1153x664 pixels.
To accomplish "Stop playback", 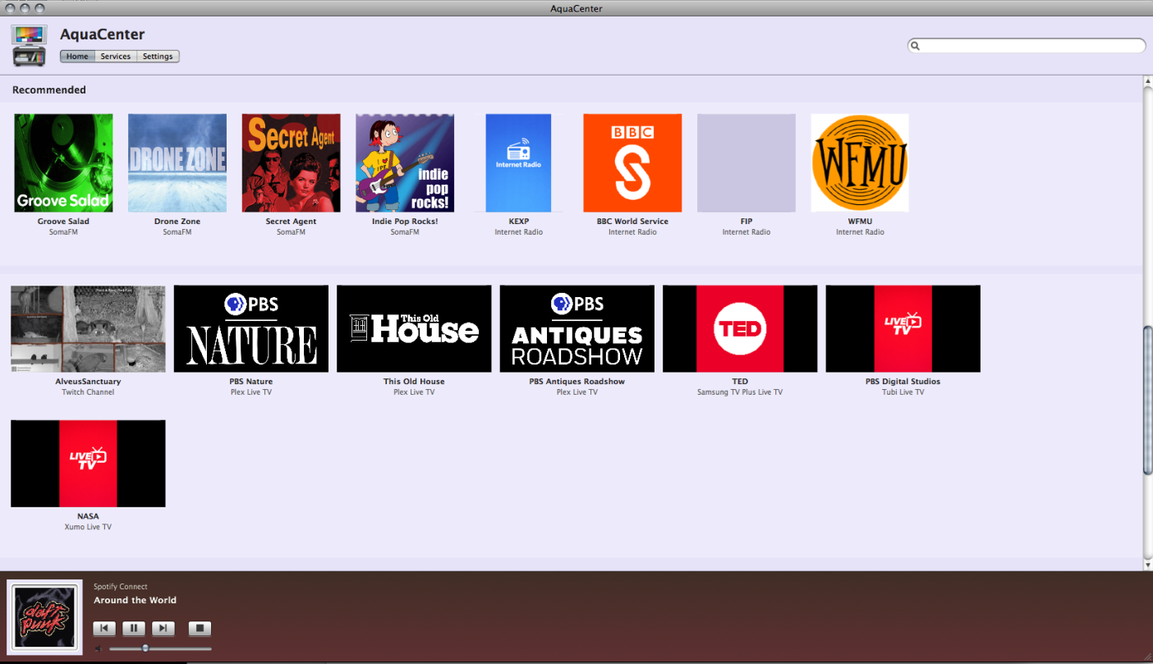I will click(200, 629).
